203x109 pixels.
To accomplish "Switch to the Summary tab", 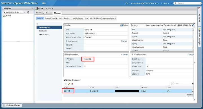I will coord(40,13).
